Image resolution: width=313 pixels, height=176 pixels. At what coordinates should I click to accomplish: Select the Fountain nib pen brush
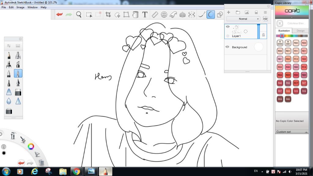18,82
